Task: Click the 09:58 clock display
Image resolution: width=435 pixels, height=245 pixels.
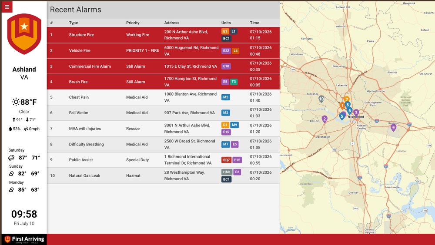Action: (x=24, y=214)
